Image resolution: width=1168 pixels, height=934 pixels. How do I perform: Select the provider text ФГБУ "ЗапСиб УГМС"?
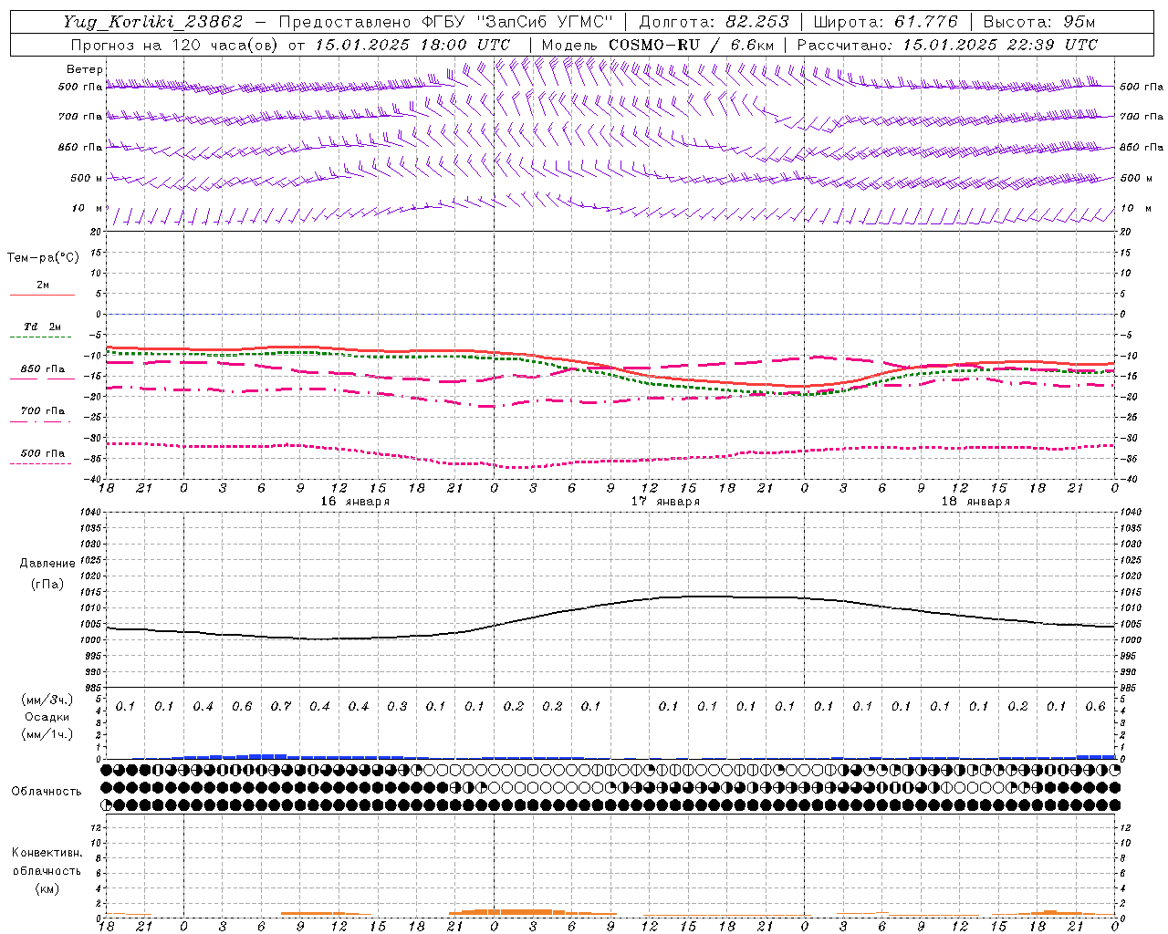tap(517, 22)
